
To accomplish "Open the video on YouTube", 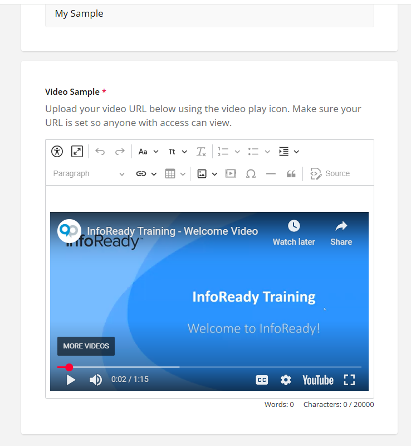I will click(x=318, y=380).
